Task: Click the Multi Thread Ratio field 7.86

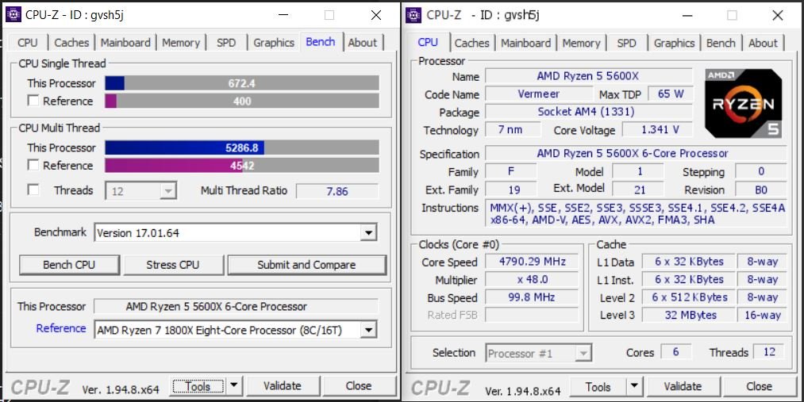Action: tap(337, 191)
